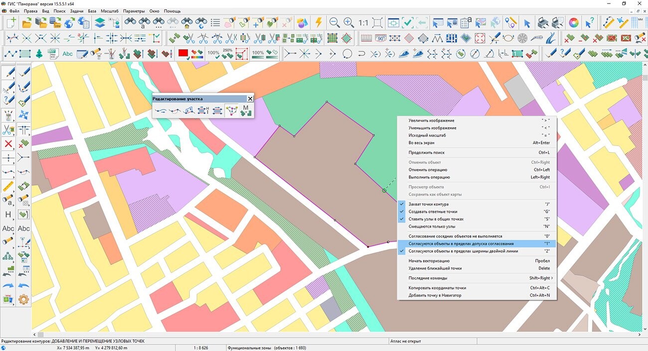Click "Выполнить операцию" in context menu
The image size is (648, 351).
click(x=429, y=177)
